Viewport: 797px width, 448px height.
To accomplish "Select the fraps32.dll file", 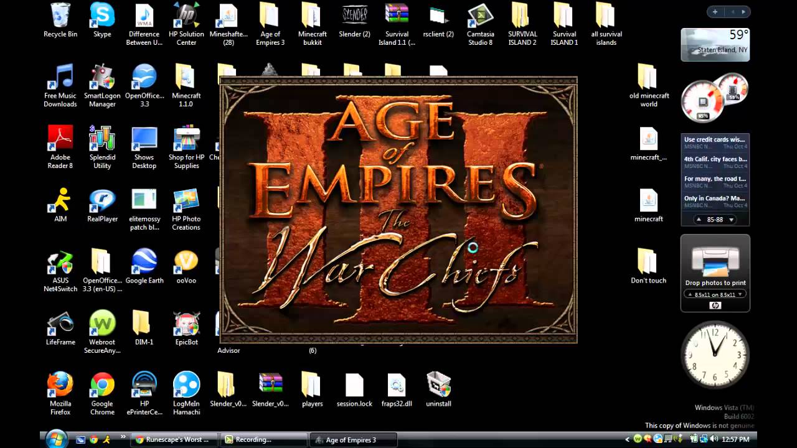I will [x=397, y=390].
